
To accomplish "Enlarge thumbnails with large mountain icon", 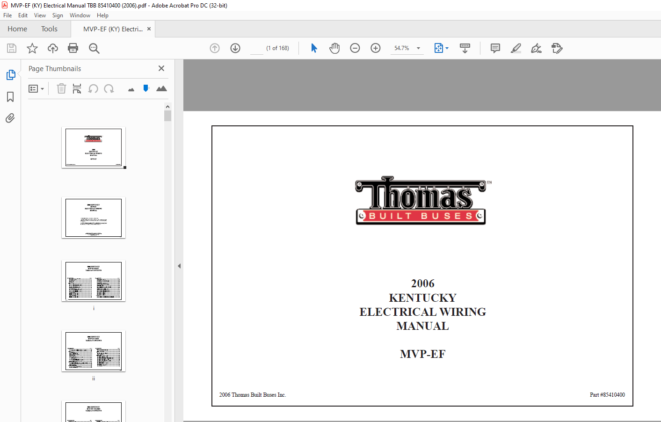I will point(161,88).
